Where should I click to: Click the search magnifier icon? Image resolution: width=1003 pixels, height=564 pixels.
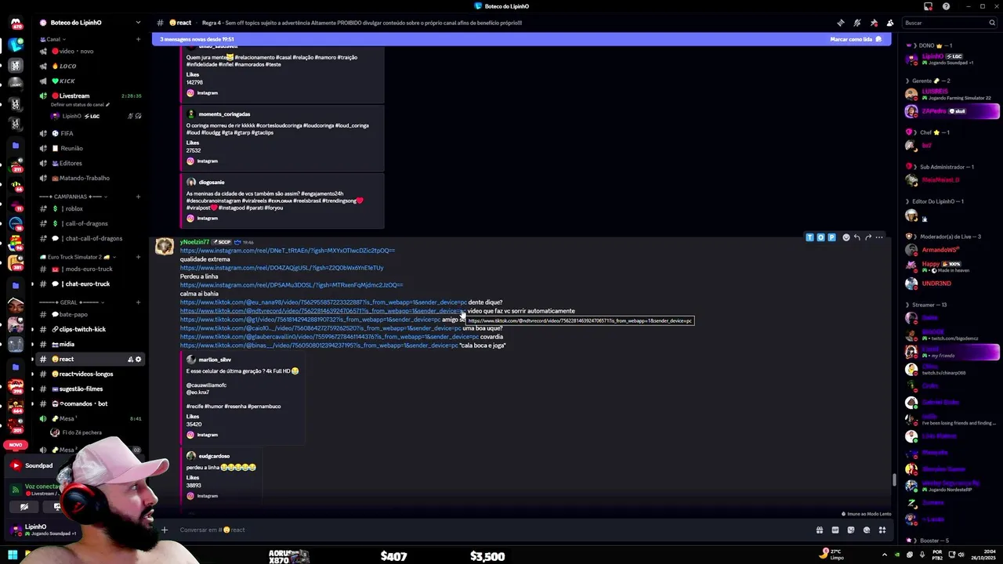(x=990, y=23)
